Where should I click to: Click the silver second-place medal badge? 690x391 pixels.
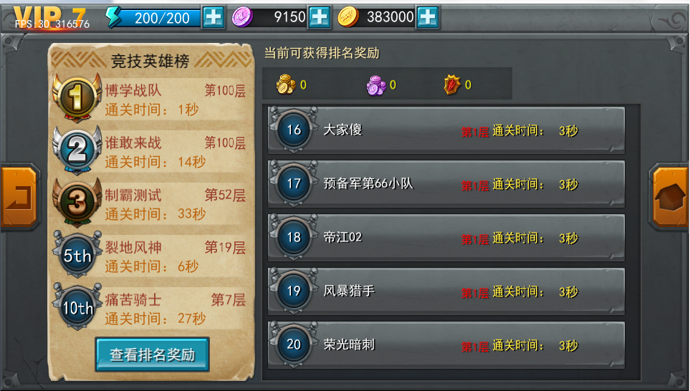click(77, 150)
